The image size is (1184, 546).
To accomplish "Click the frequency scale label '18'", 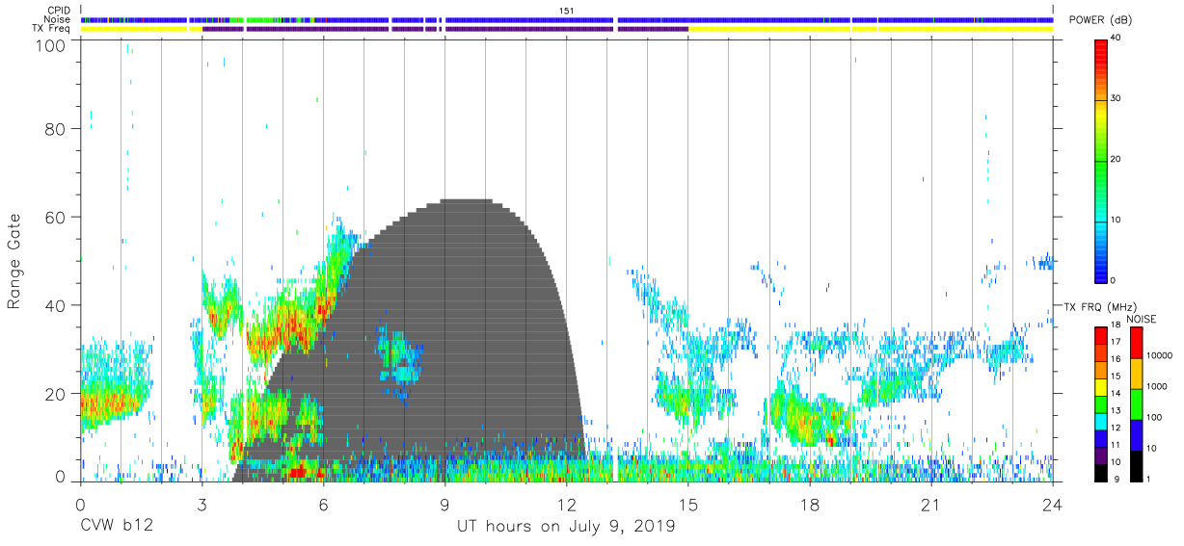I will coord(1116,325).
